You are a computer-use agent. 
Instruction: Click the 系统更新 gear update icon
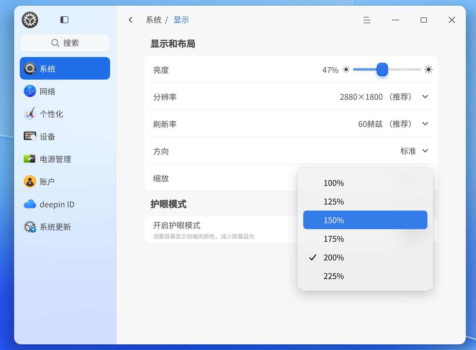(30, 227)
